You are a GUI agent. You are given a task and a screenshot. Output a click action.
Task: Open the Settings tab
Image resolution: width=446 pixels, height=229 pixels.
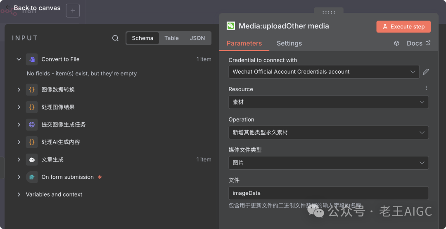click(x=289, y=43)
